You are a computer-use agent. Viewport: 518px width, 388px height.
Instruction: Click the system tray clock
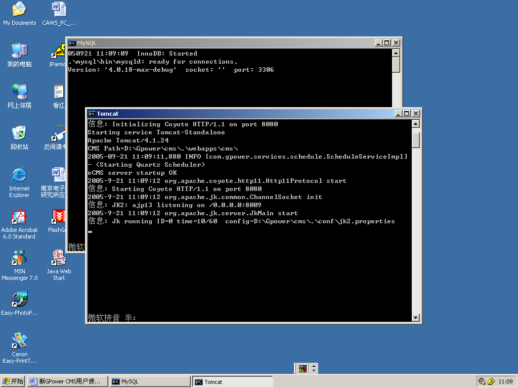505,381
